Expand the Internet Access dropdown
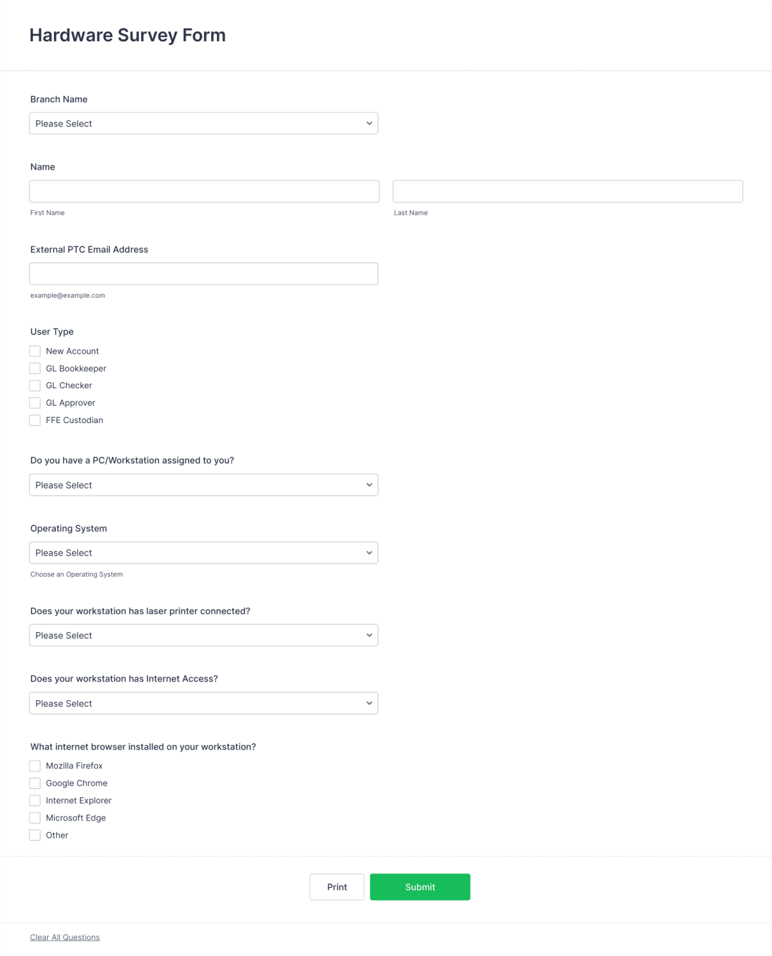 203,703
